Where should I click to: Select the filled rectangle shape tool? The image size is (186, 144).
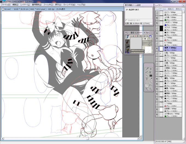(x=151, y=76)
